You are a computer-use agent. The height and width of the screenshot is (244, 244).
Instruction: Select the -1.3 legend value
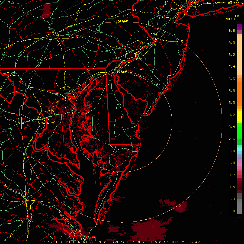pyautogui.click(x=231, y=199)
